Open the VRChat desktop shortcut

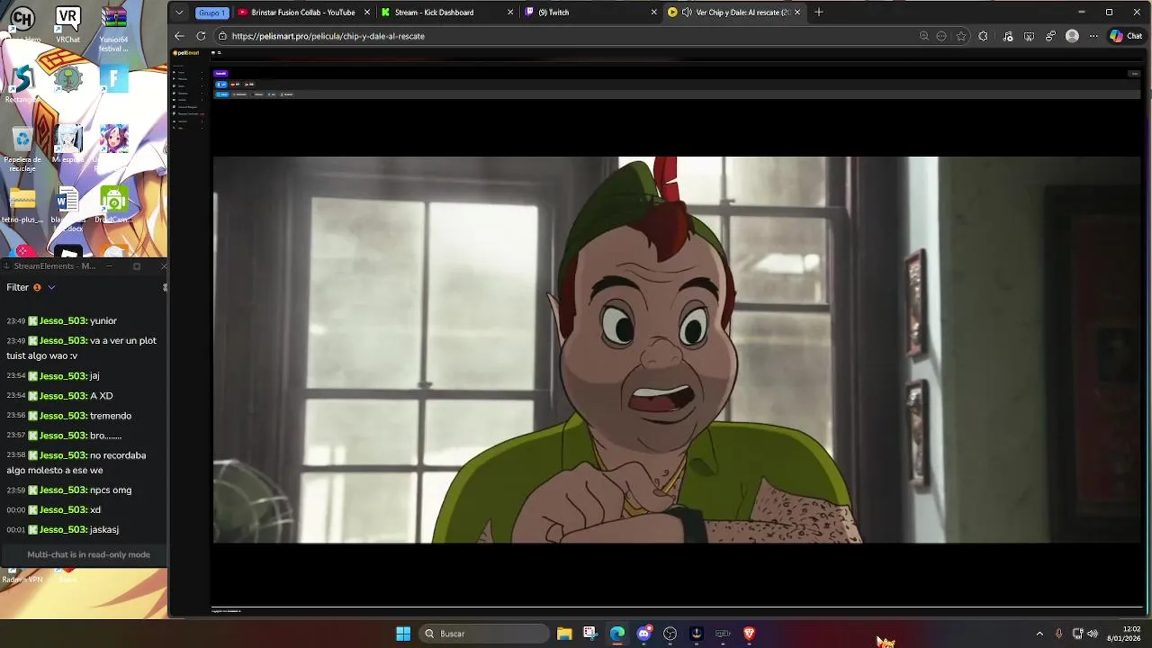(67, 24)
